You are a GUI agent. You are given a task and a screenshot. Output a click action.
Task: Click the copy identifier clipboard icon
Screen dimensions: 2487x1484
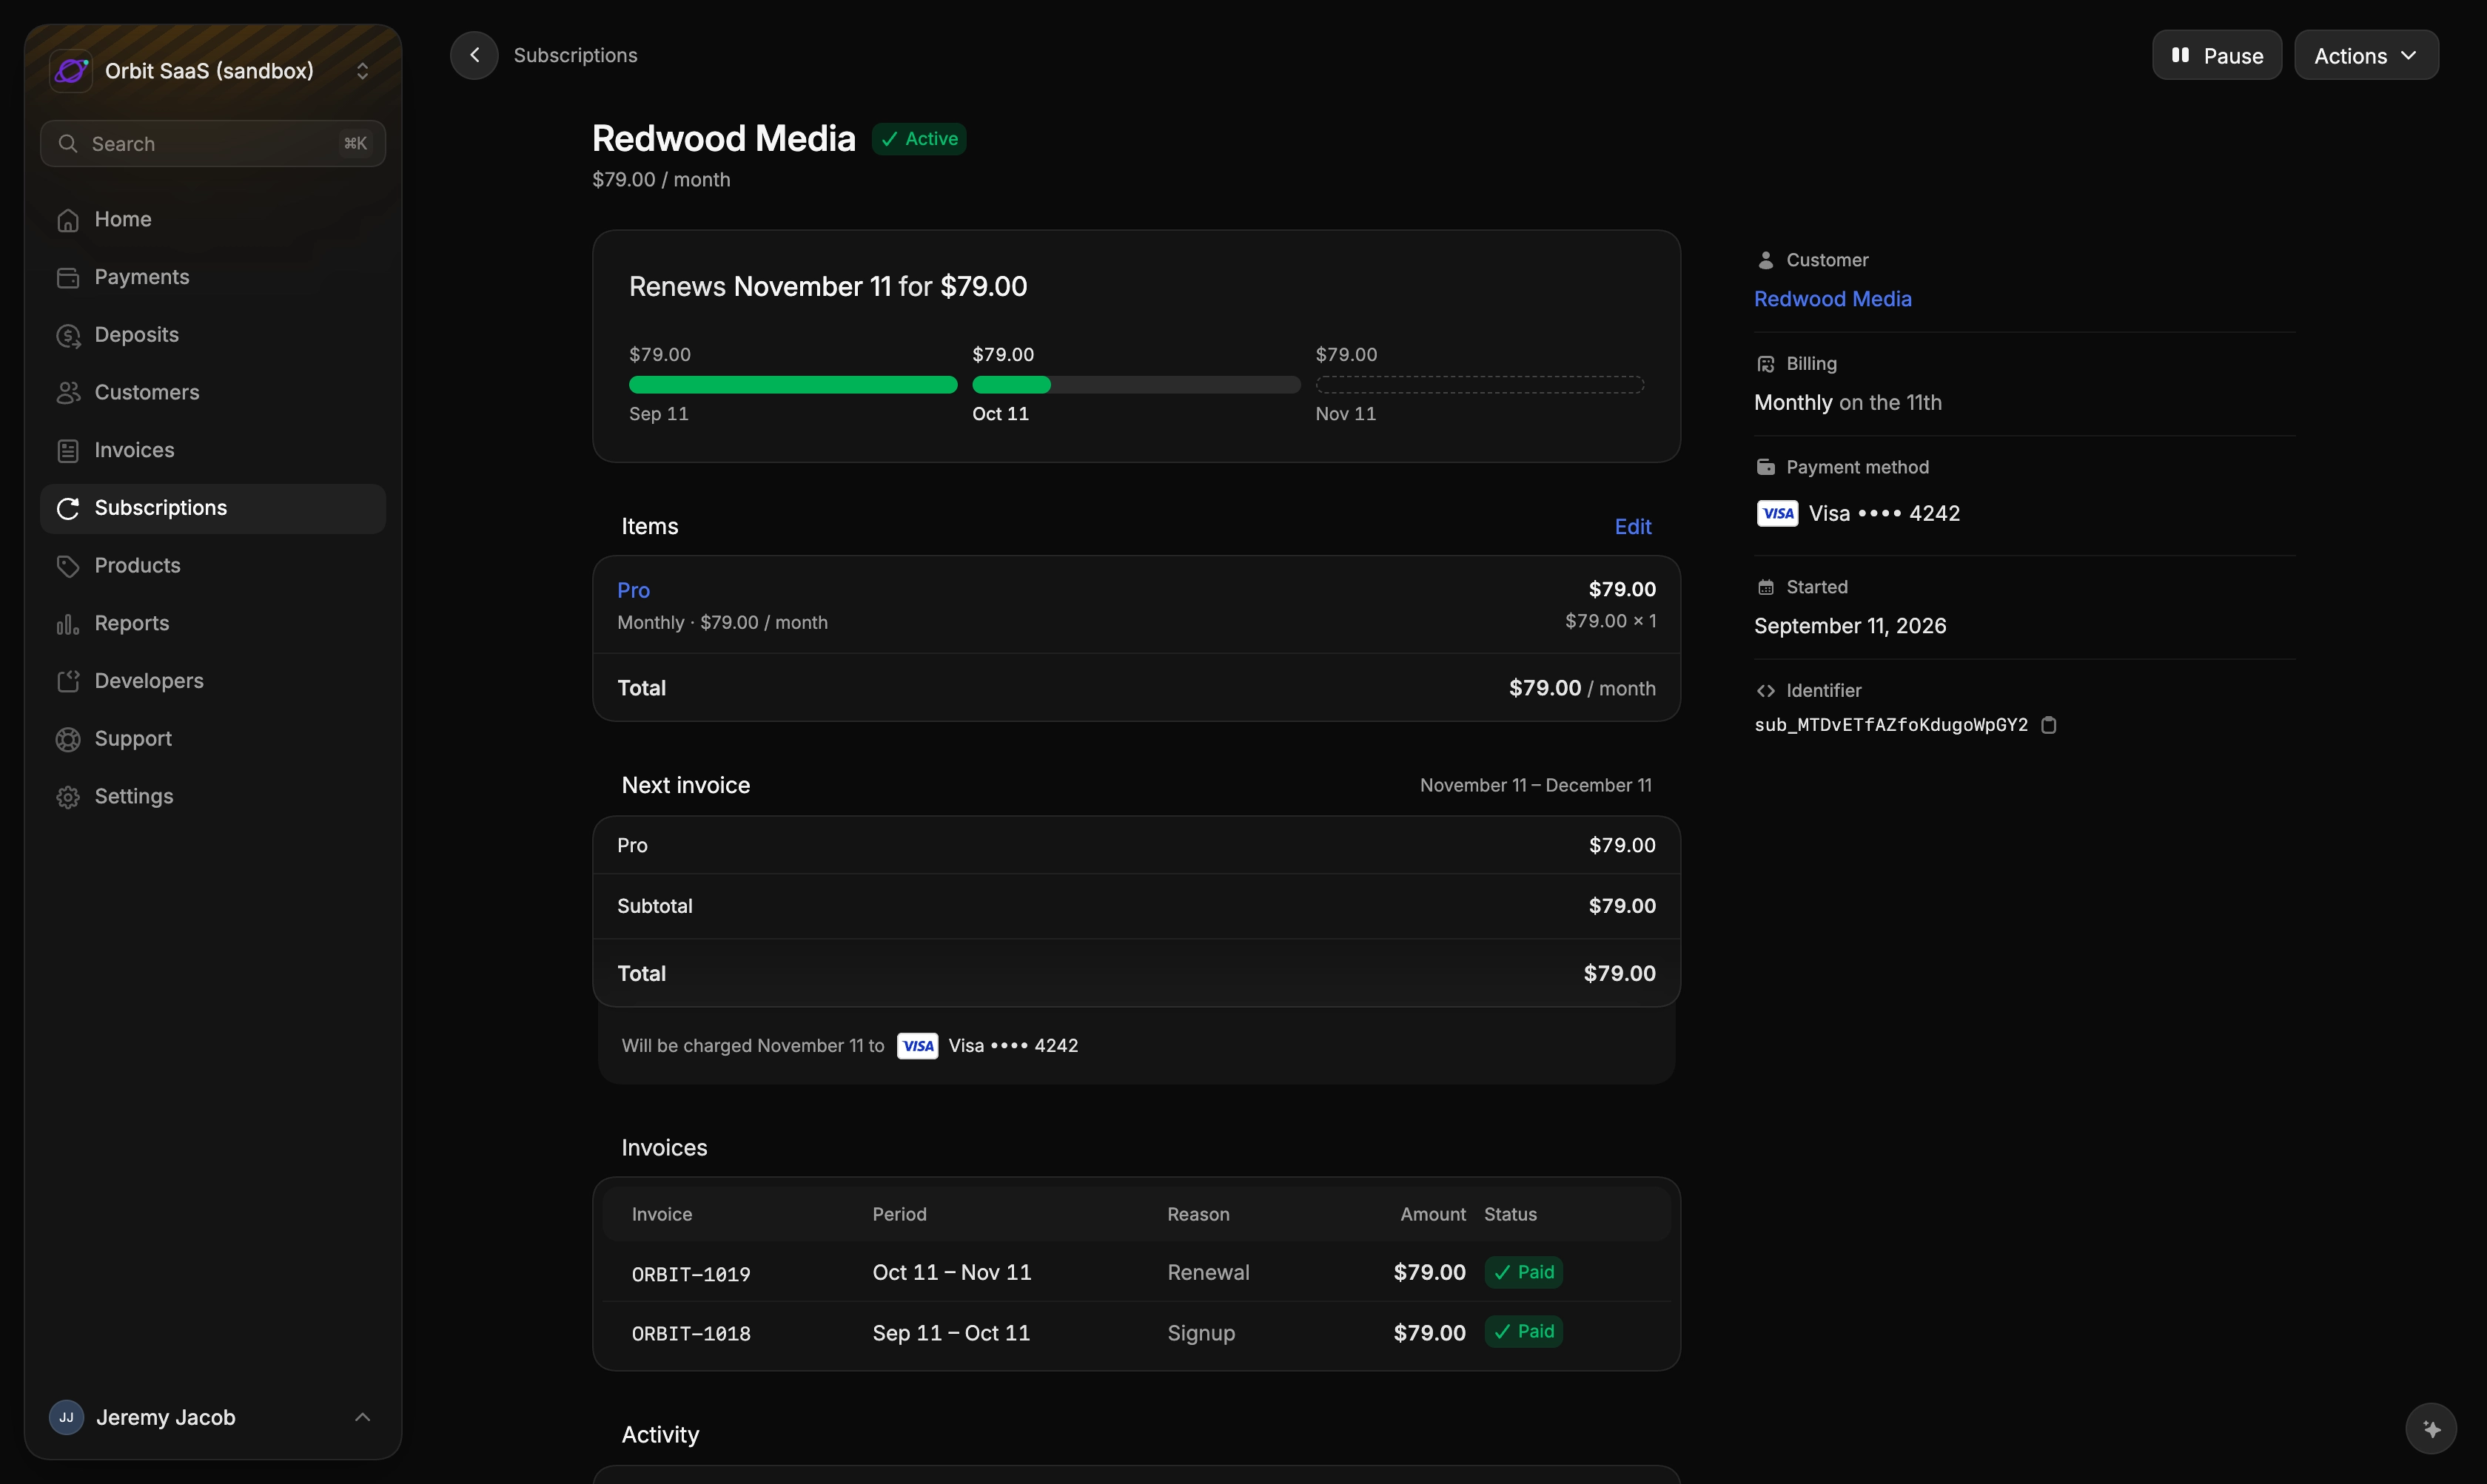click(x=2049, y=725)
